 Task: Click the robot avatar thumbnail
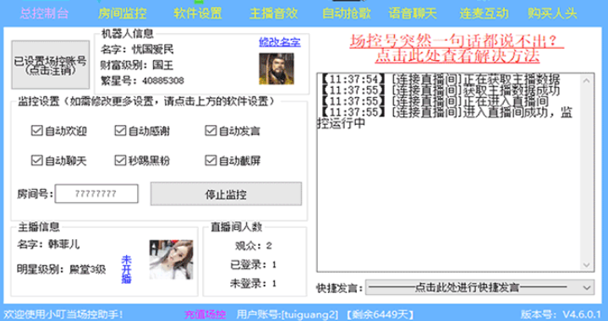pyautogui.click(x=277, y=69)
